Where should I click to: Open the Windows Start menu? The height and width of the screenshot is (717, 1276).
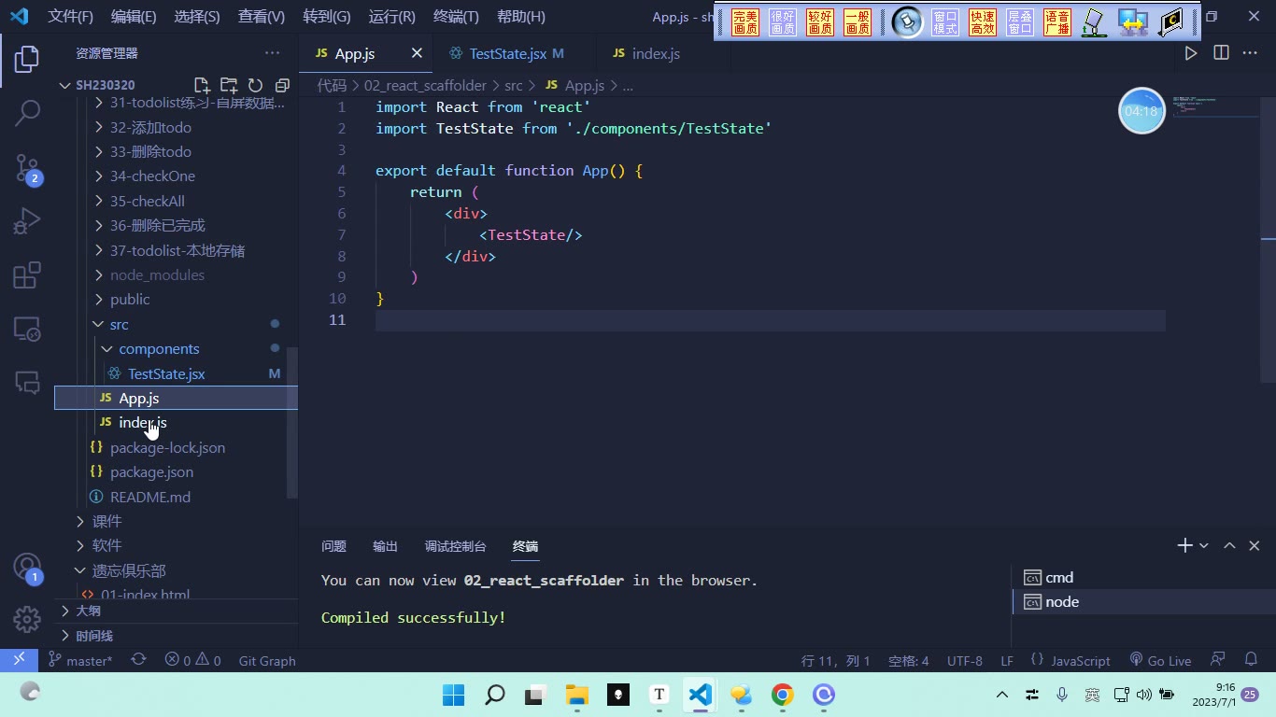point(454,695)
